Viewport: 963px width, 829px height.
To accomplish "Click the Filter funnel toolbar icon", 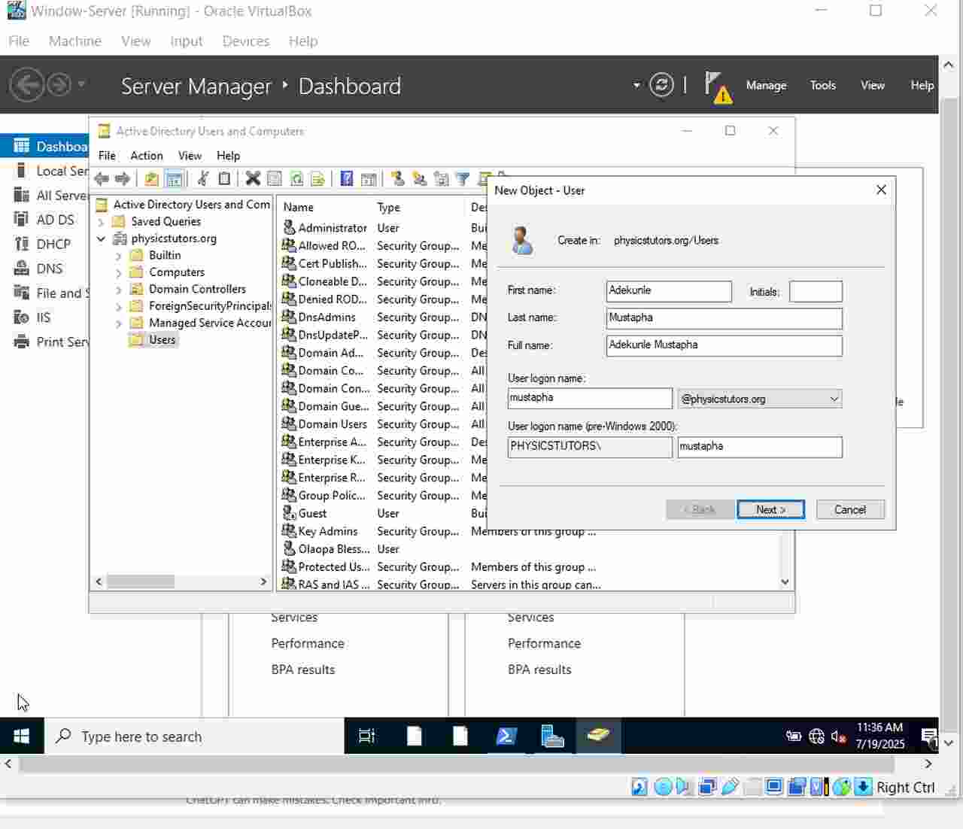I will point(463,178).
